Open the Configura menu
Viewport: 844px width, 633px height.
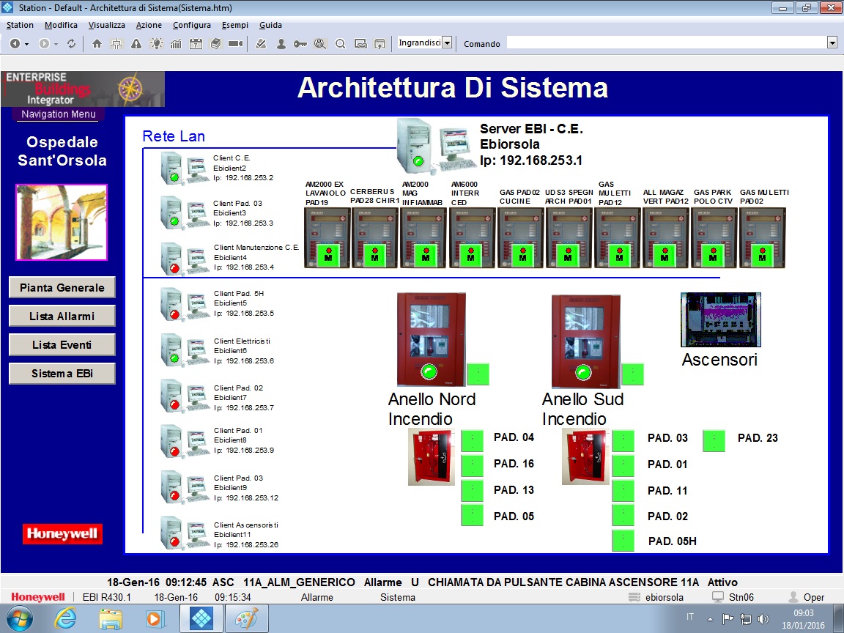[191, 25]
